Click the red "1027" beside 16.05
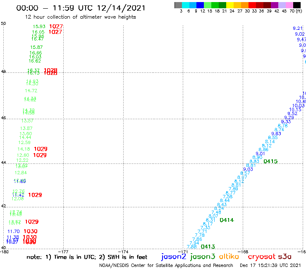Screen dimensions: 306x269 [x=55, y=32]
